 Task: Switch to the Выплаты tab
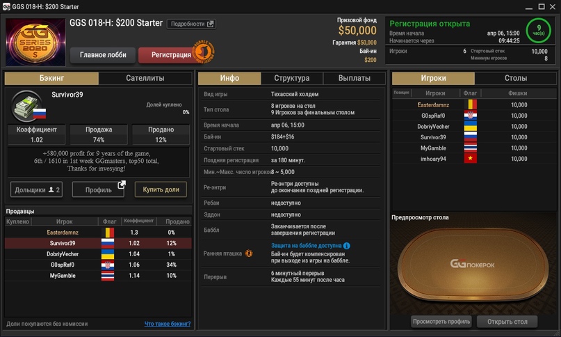coord(354,79)
